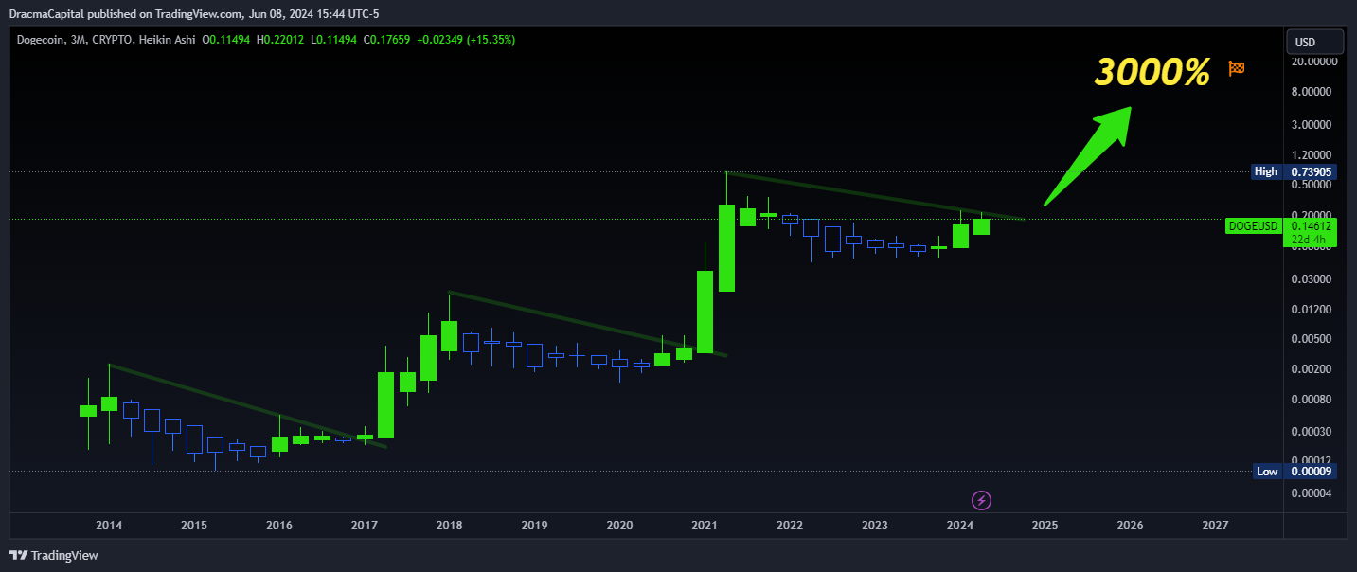Click the 3M interval label
The height and width of the screenshot is (572, 1357).
pos(79,40)
